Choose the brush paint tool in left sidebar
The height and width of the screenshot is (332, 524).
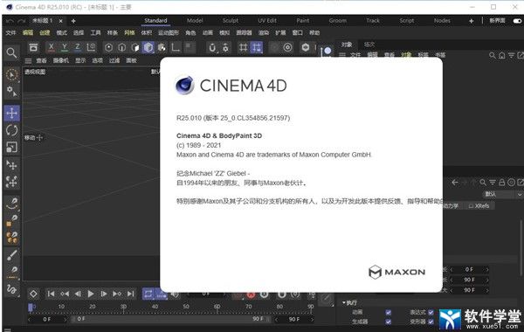tap(12, 255)
